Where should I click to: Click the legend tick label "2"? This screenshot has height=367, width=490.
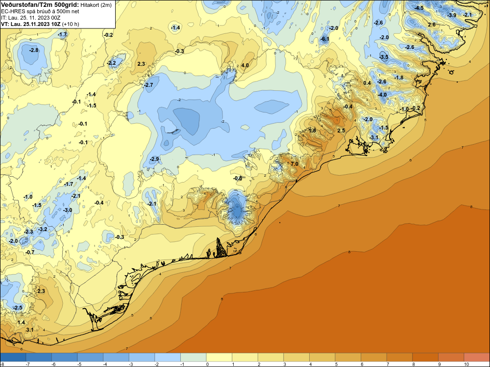[259, 364]
